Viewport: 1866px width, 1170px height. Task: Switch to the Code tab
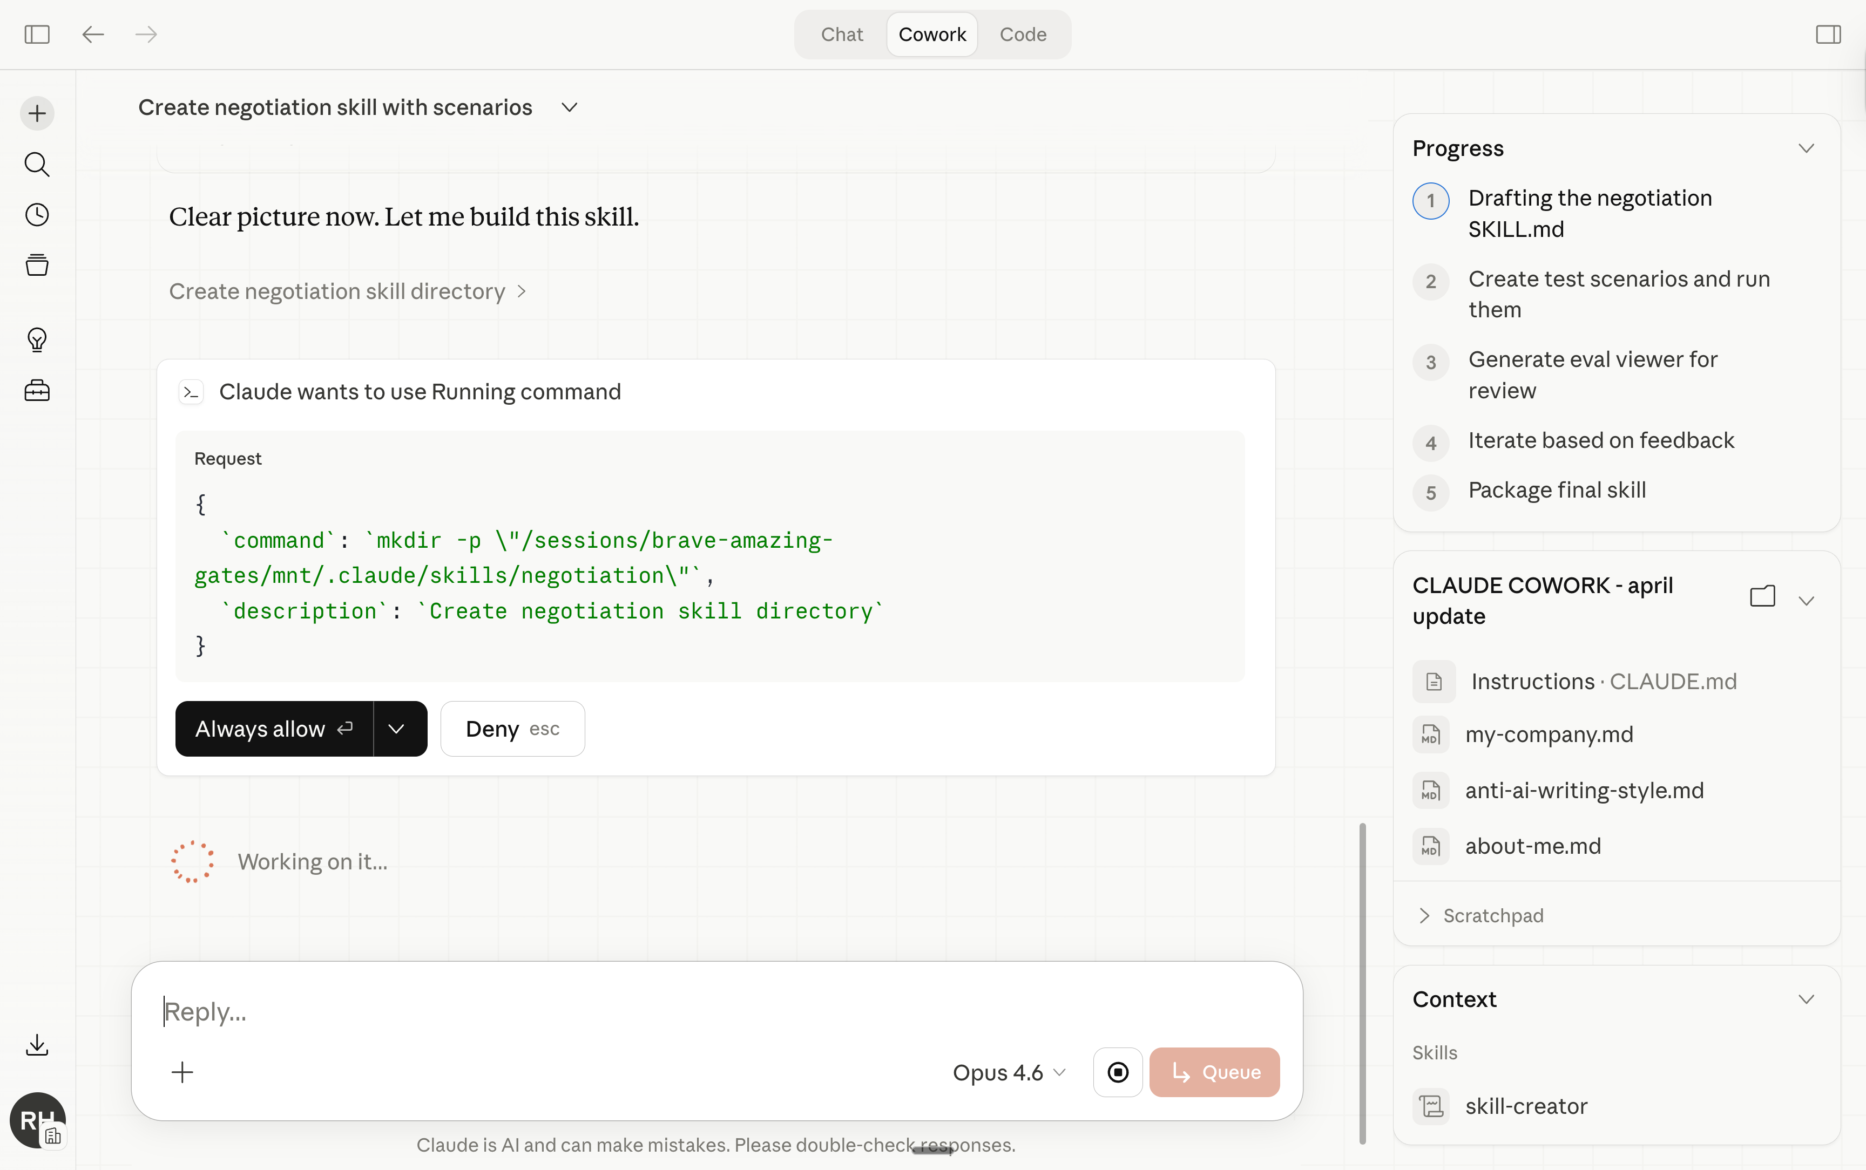tap(1023, 34)
